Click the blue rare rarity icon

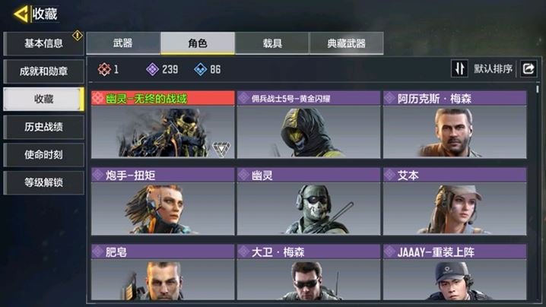tap(200, 69)
